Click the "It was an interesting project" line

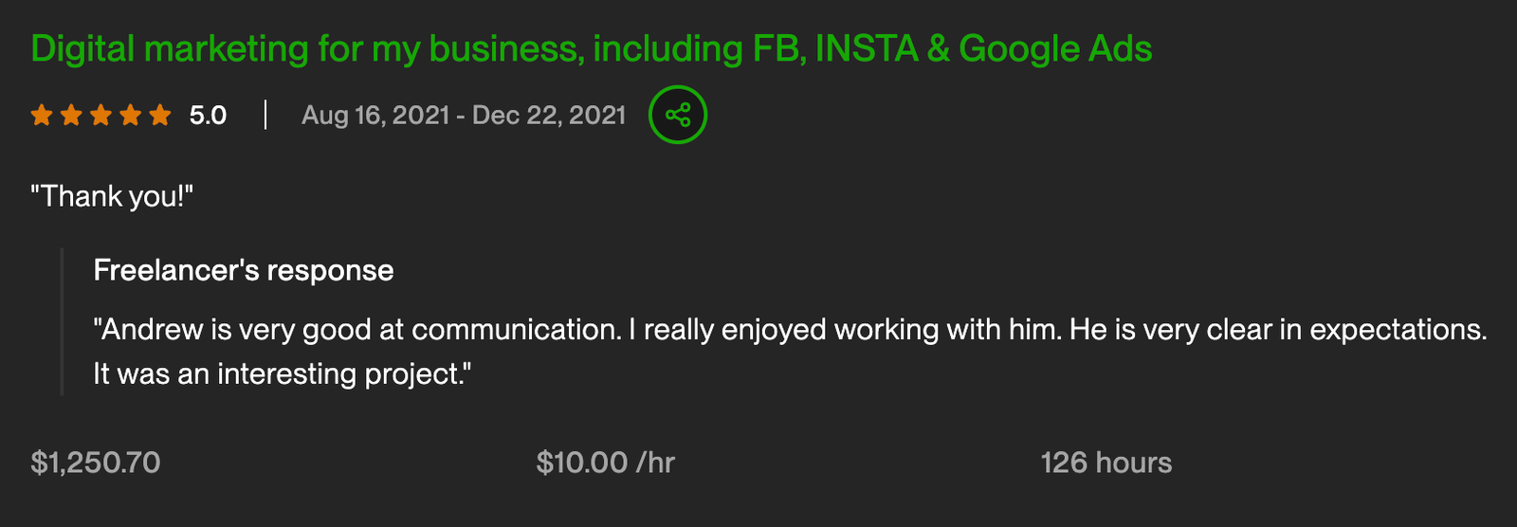point(282,373)
